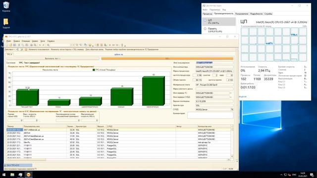This screenshot has width=317, height=178.
Task: Click the network icon in system tray
Action: click(x=285, y=175)
